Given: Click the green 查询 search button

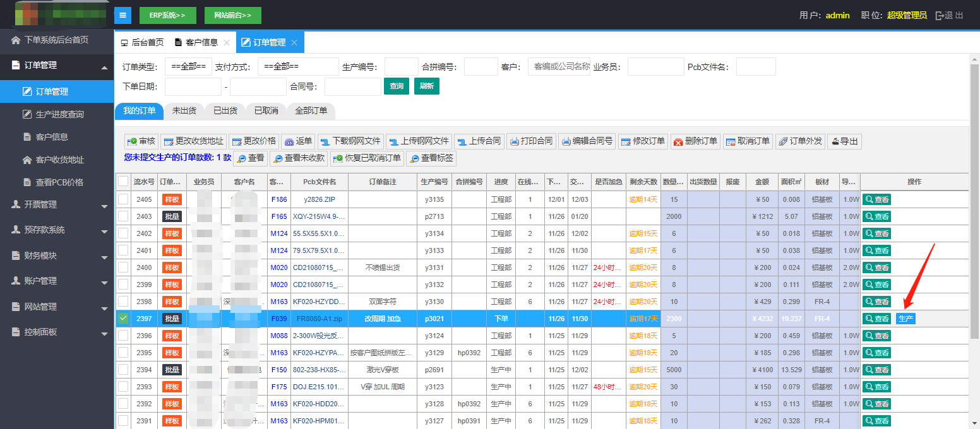Looking at the screenshot, I should coord(397,86).
